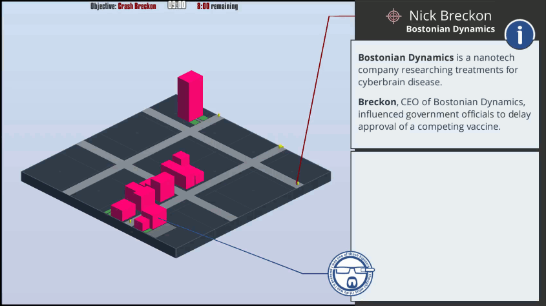This screenshot has height=306, width=546.
Task: Click the yellow marker at red line's end
Action: [297, 183]
